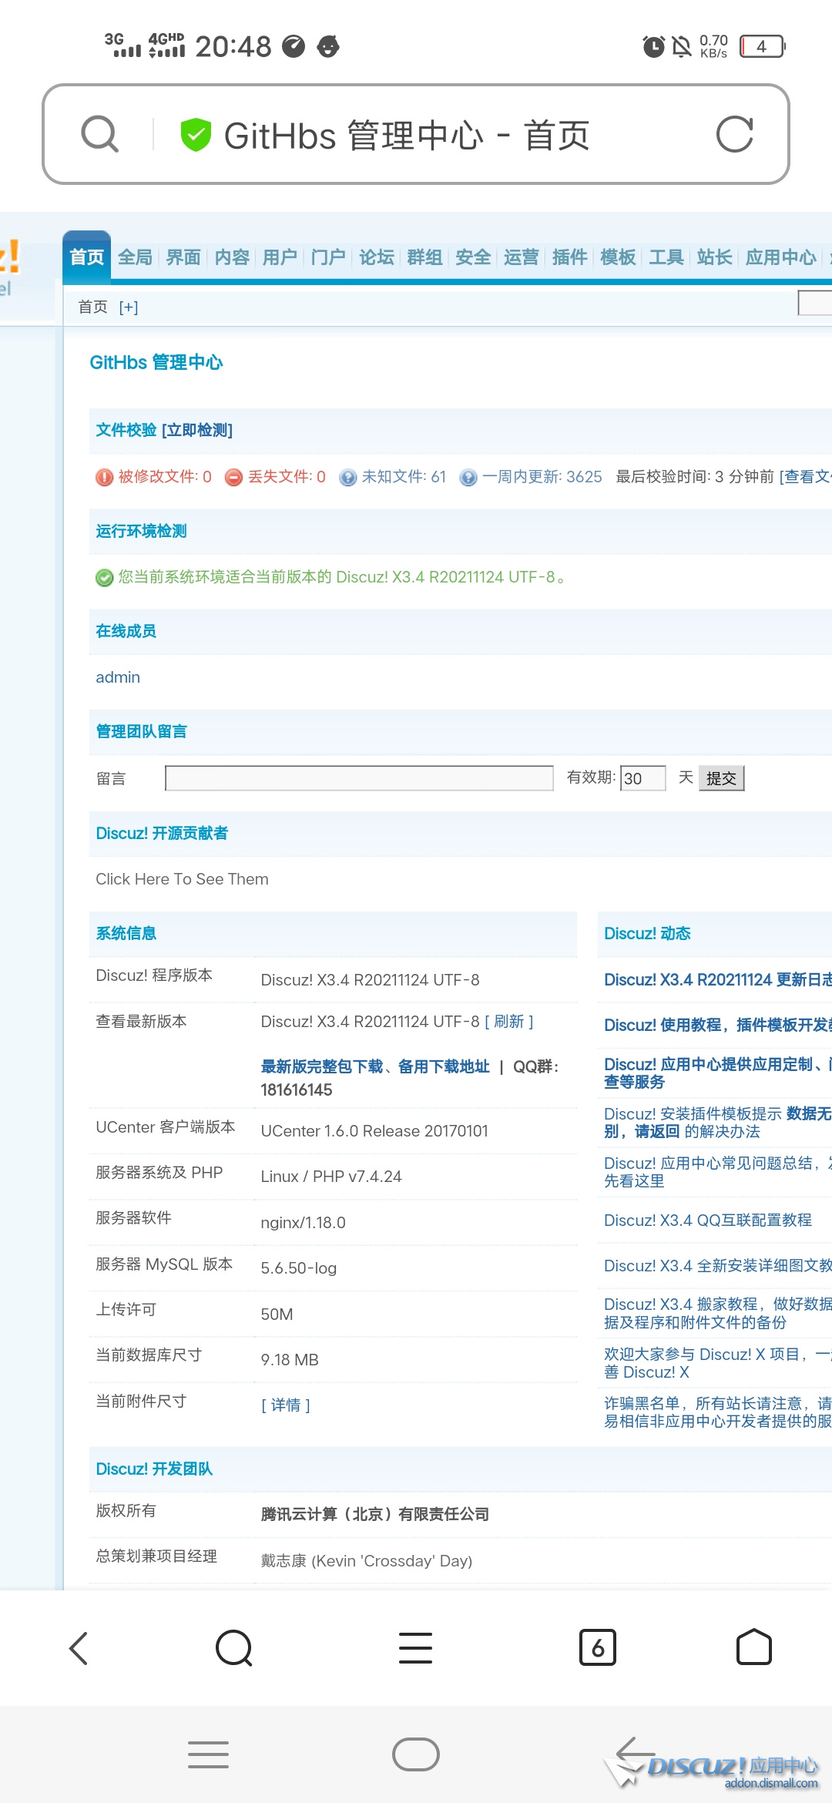The image size is (832, 1803).
Task: Open Discuz! 应用中心常见问题总结 link
Action: pos(718,1172)
